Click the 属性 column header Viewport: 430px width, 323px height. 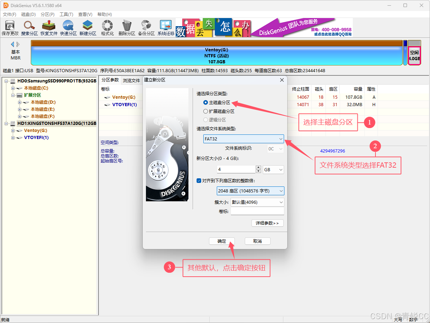371,89
